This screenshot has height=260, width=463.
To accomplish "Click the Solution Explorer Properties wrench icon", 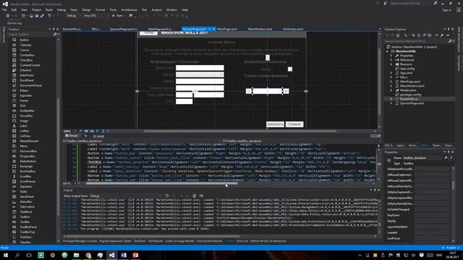I will pyautogui.click(x=442, y=35).
